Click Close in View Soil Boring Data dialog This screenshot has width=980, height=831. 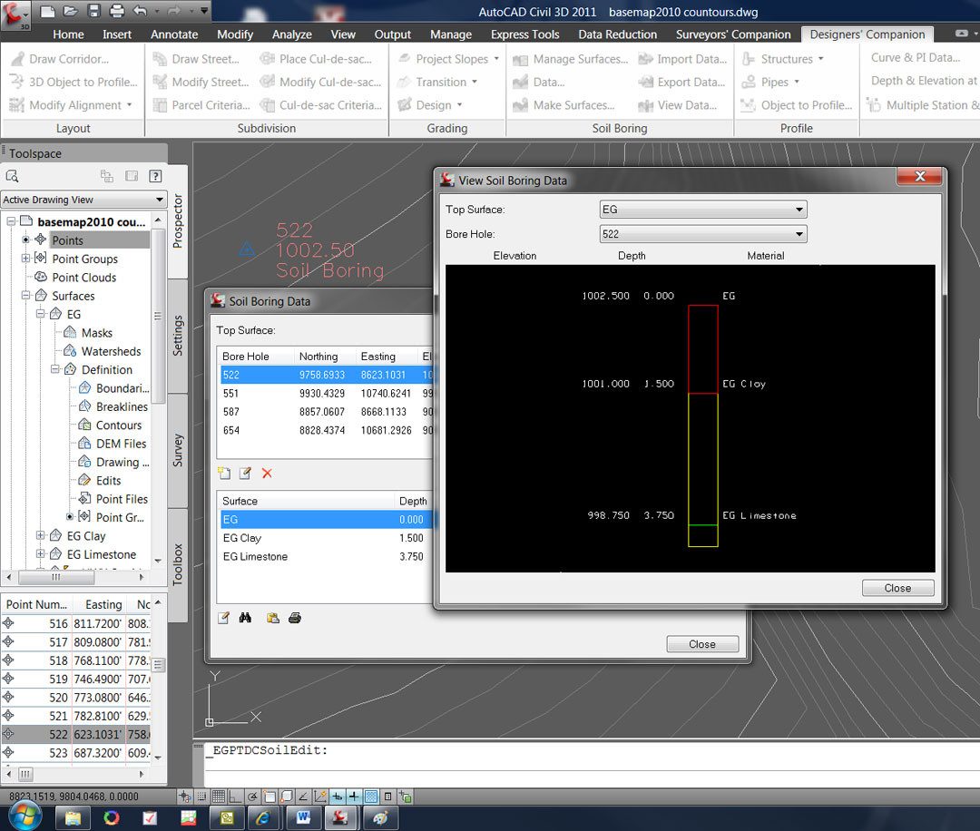pyautogui.click(x=897, y=588)
